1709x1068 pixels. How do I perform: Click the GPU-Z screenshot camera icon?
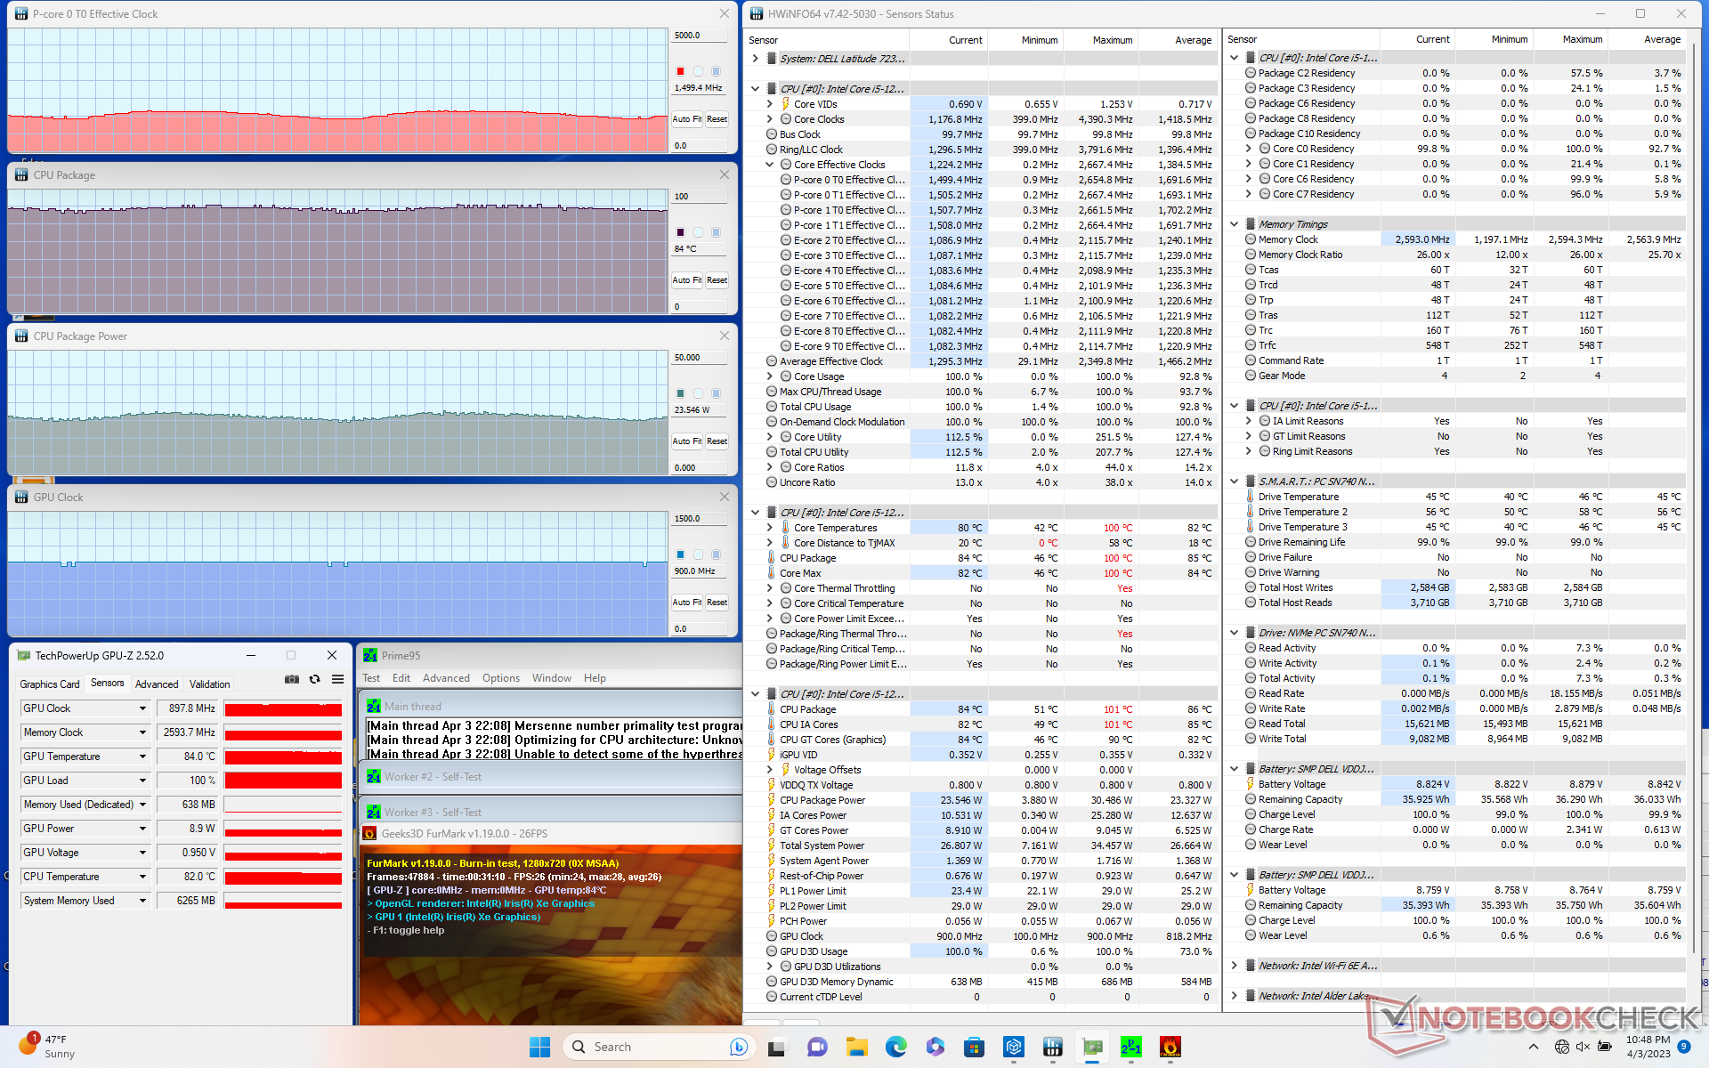[291, 679]
